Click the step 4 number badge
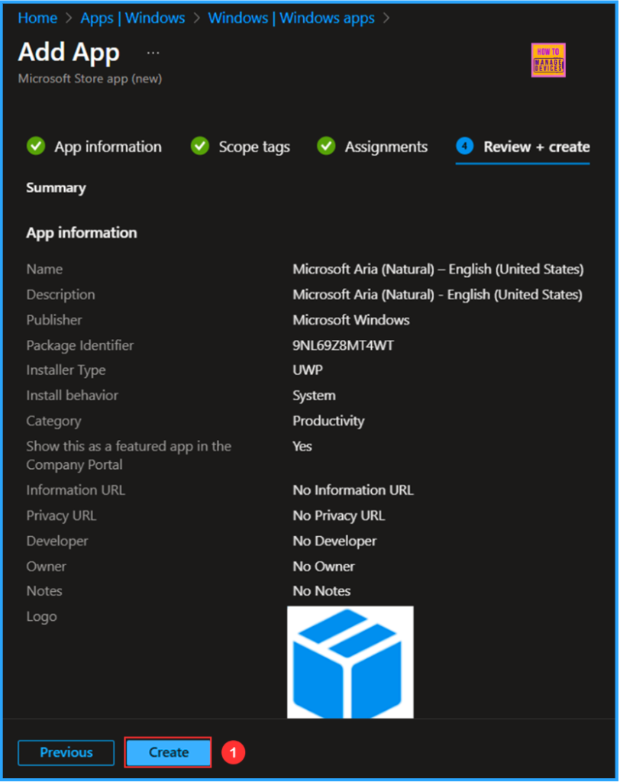Image resolution: width=620 pixels, height=782 pixels. pyautogui.click(x=465, y=146)
